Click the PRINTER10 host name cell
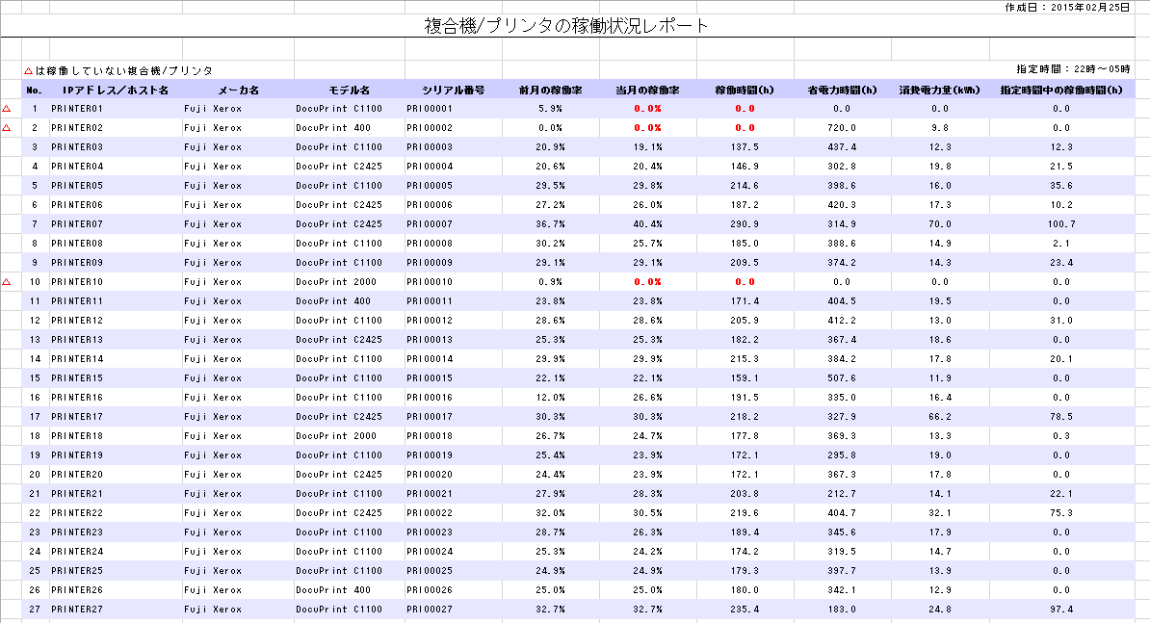Image resolution: width=1150 pixels, height=623 pixels. [x=77, y=281]
